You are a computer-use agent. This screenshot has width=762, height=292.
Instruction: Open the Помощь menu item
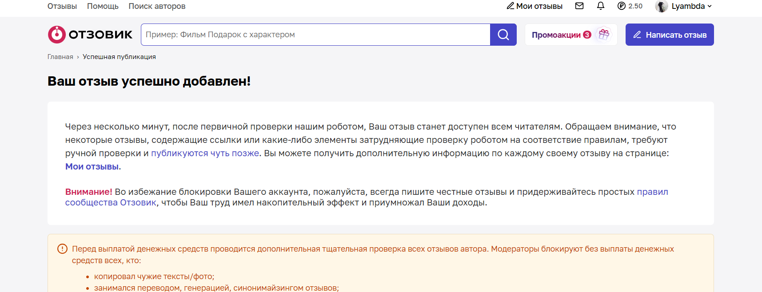coord(103,6)
